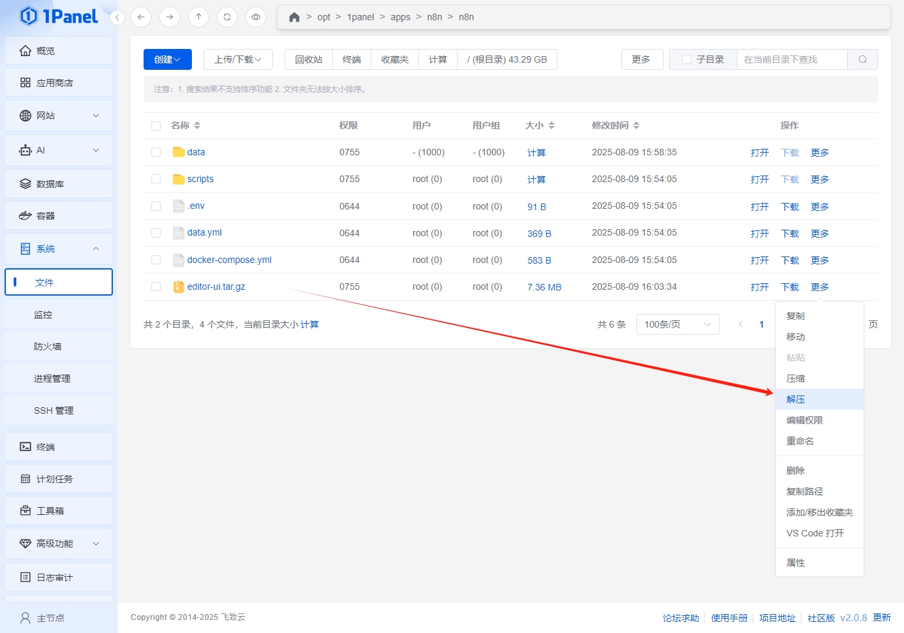Choose 复制 copy in context menu
The width and height of the screenshot is (904, 633).
[820, 316]
